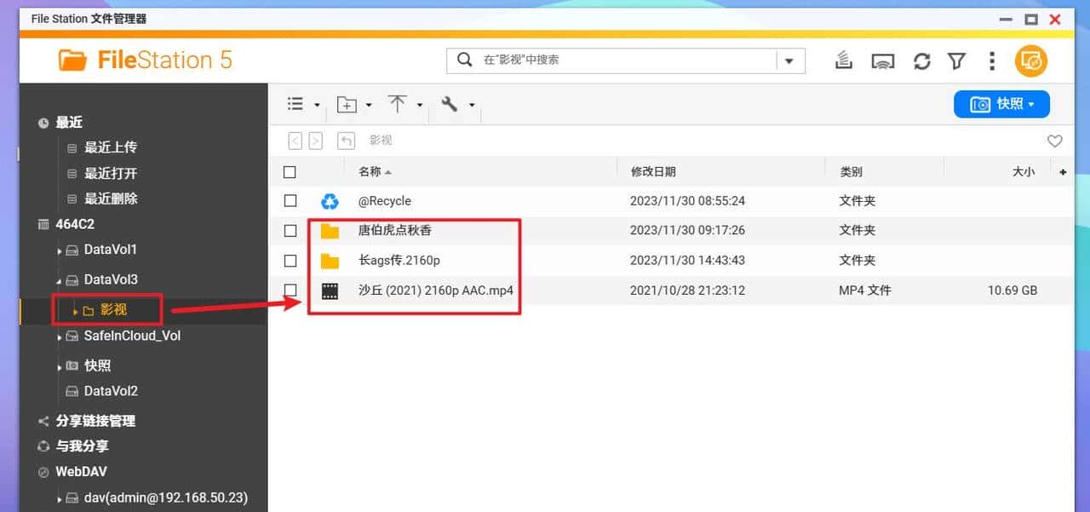
Task: Toggle the select-all checkbox in the header
Action: pyautogui.click(x=290, y=172)
